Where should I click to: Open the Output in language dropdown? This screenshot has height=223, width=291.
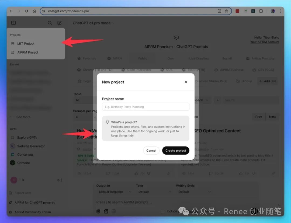click(115, 192)
